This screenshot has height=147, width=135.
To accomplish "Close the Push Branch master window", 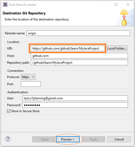I will pyautogui.click(x=128, y=4).
